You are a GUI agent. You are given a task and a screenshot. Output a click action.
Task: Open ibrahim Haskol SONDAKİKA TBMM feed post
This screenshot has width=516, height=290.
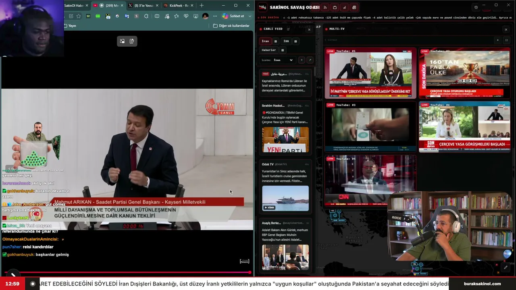pos(285,129)
